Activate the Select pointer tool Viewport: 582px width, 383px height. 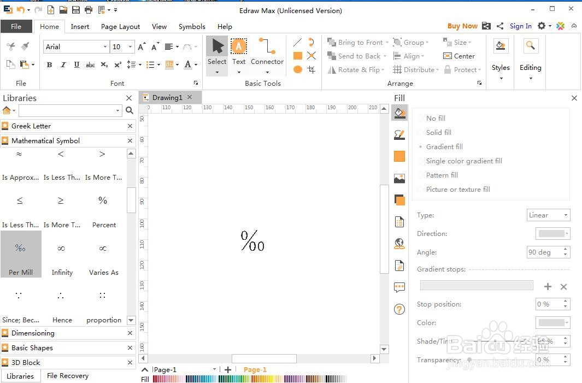click(217, 56)
